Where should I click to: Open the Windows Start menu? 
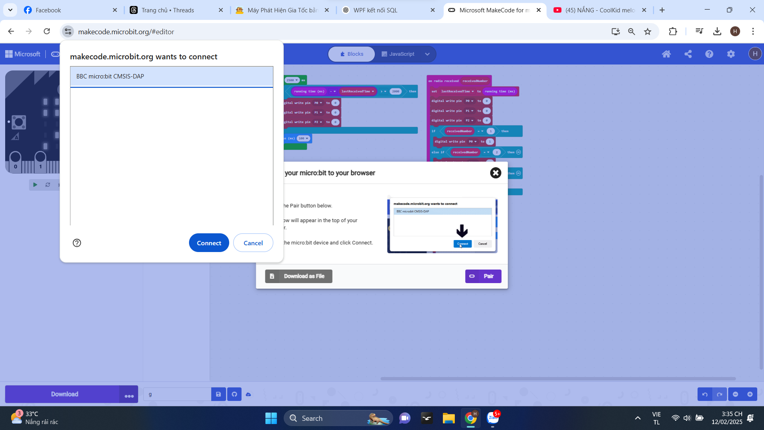(271, 418)
